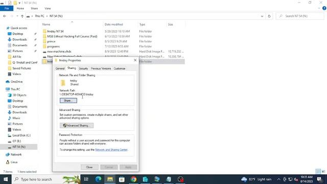The width and height of the screenshot is (327, 184).
Task: Refresh the NT 54 folder view
Action: tap(269, 16)
